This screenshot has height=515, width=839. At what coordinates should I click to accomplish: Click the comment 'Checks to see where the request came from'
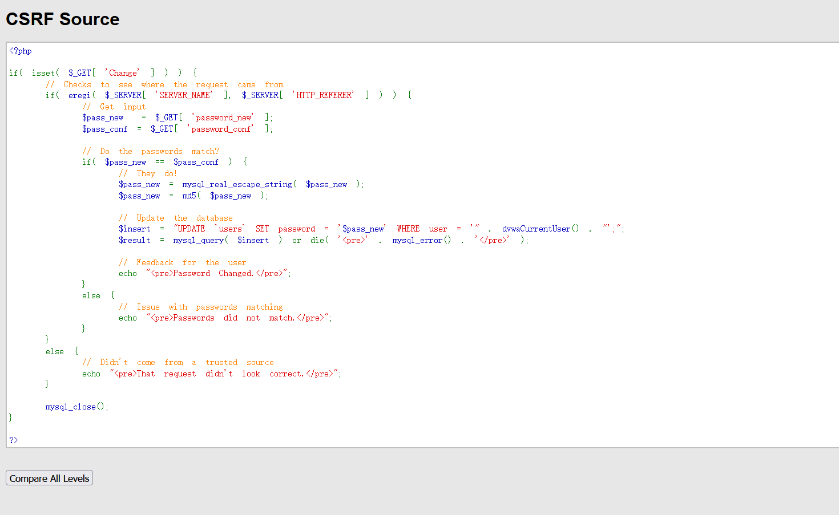click(x=164, y=84)
